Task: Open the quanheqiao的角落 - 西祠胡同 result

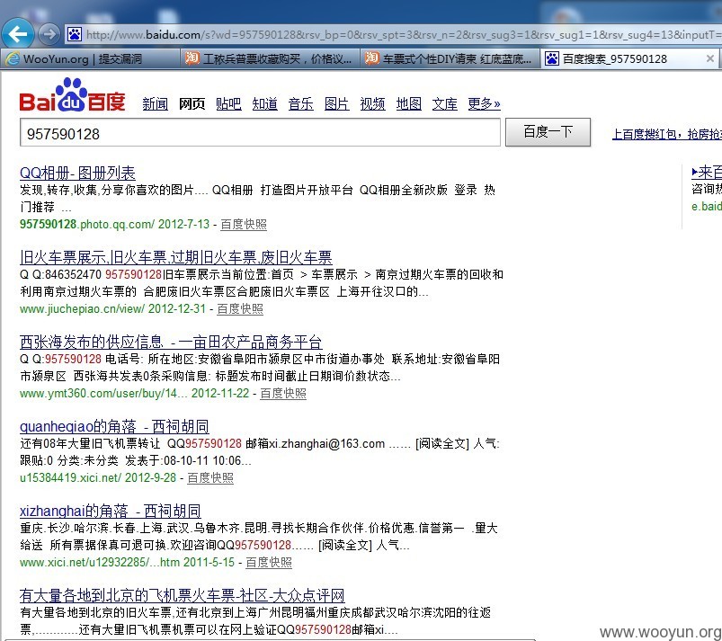Action: (114, 427)
